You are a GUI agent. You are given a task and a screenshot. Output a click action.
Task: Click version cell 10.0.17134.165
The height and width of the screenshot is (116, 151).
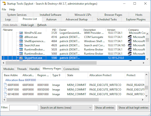pos(116,45)
